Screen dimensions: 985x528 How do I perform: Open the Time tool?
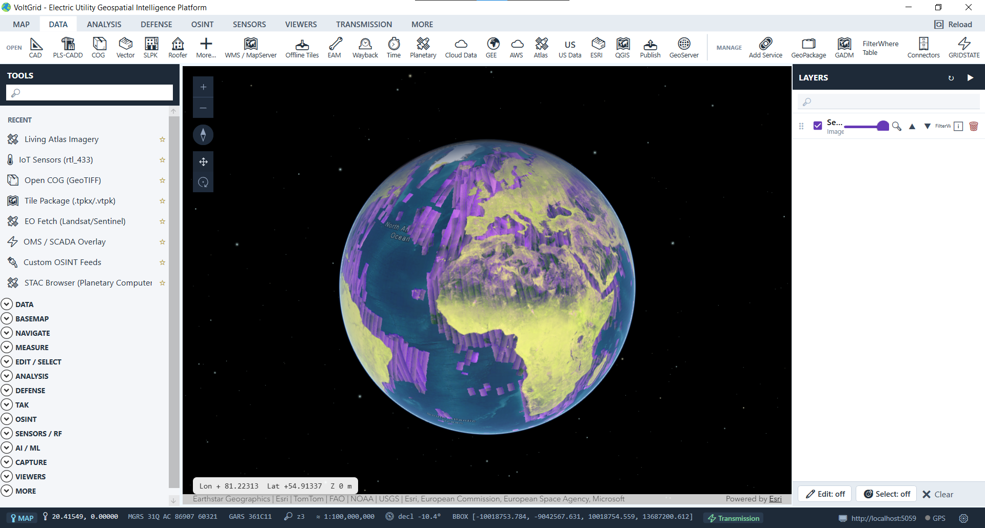[x=394, y=48]
